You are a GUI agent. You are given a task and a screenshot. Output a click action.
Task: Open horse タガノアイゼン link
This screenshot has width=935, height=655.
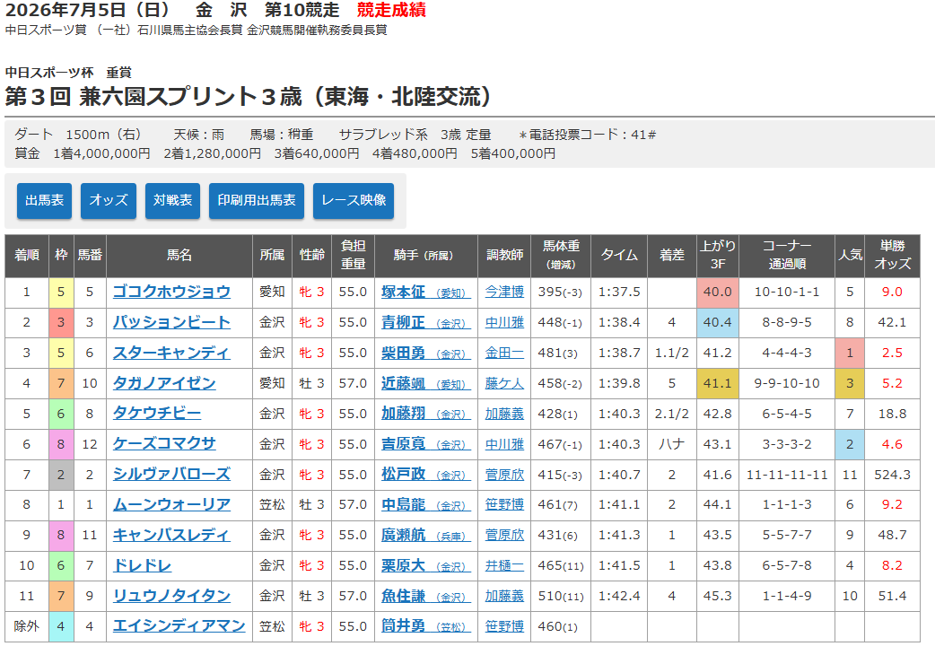(x=164, y=383)
